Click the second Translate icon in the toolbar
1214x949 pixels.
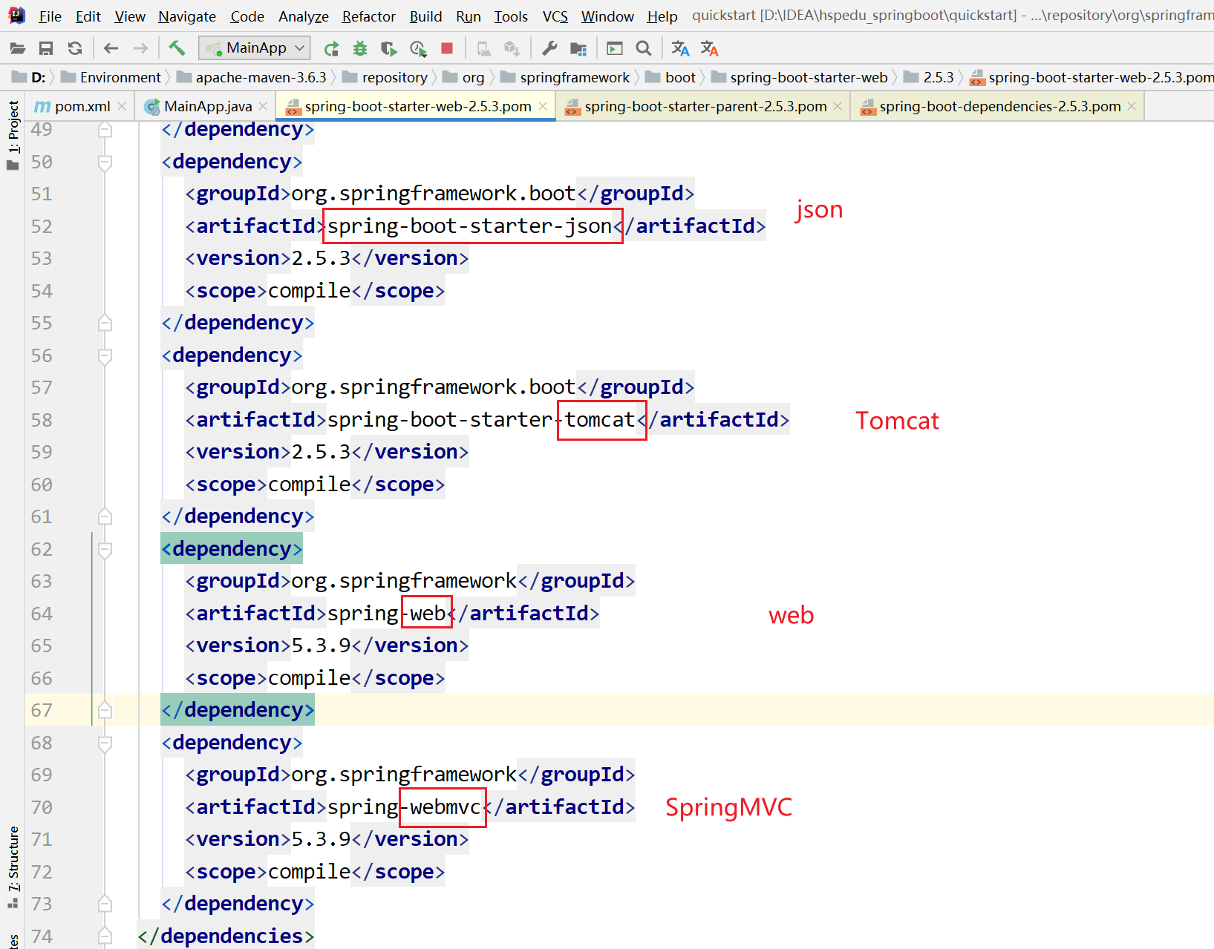[710, 49]
